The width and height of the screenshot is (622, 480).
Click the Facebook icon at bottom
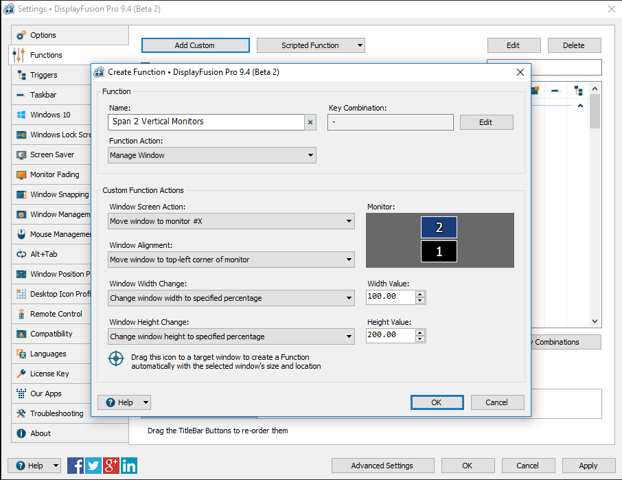pos(76,466)
